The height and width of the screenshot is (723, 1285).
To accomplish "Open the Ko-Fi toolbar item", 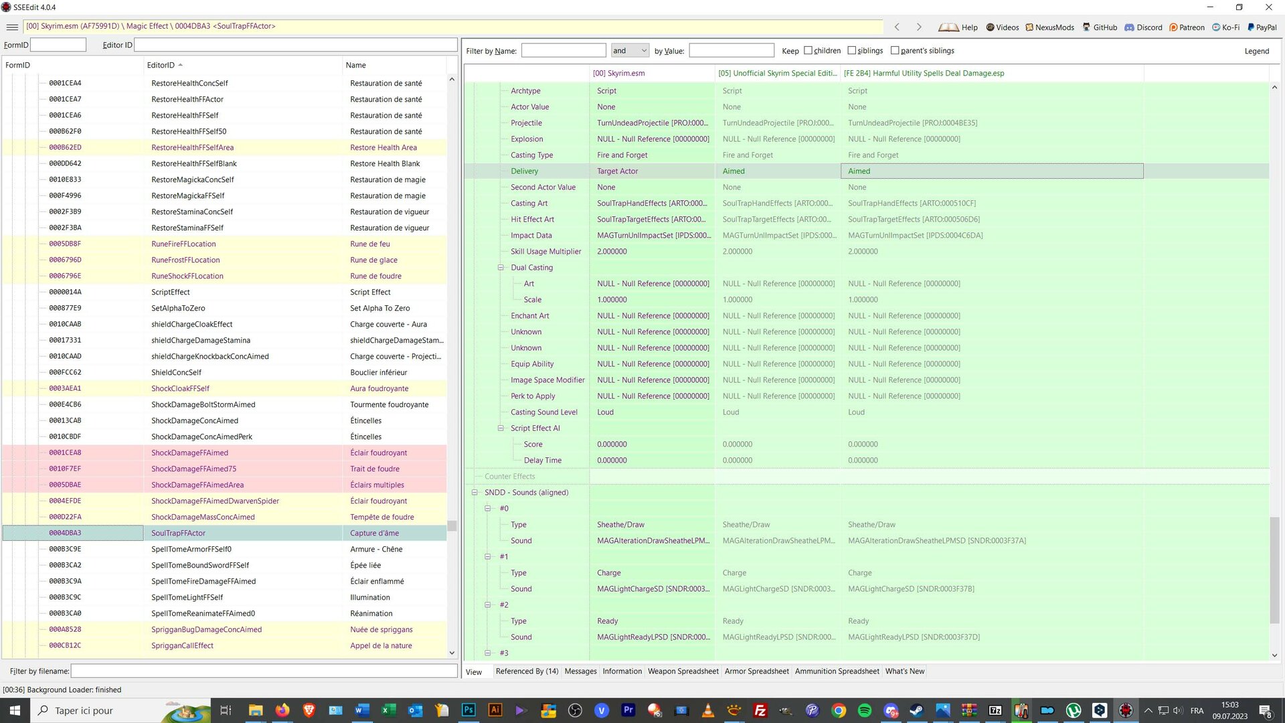I will [1225, 27].
